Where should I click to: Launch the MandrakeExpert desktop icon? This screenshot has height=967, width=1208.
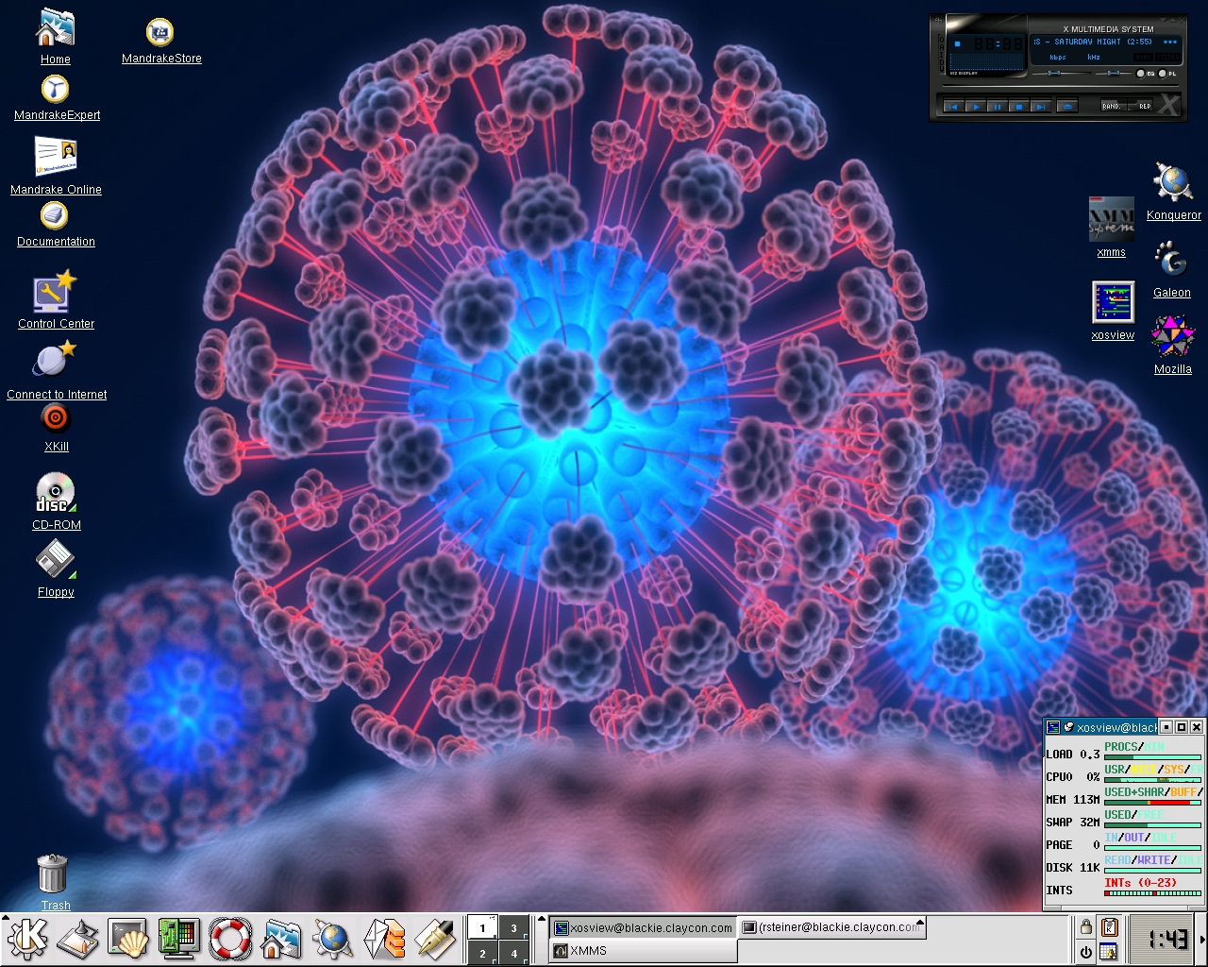(57, 97)
